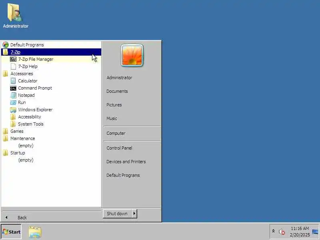Open the Notepad icon
This screenshot has height=240, width=320.
[x=13, y=95]
